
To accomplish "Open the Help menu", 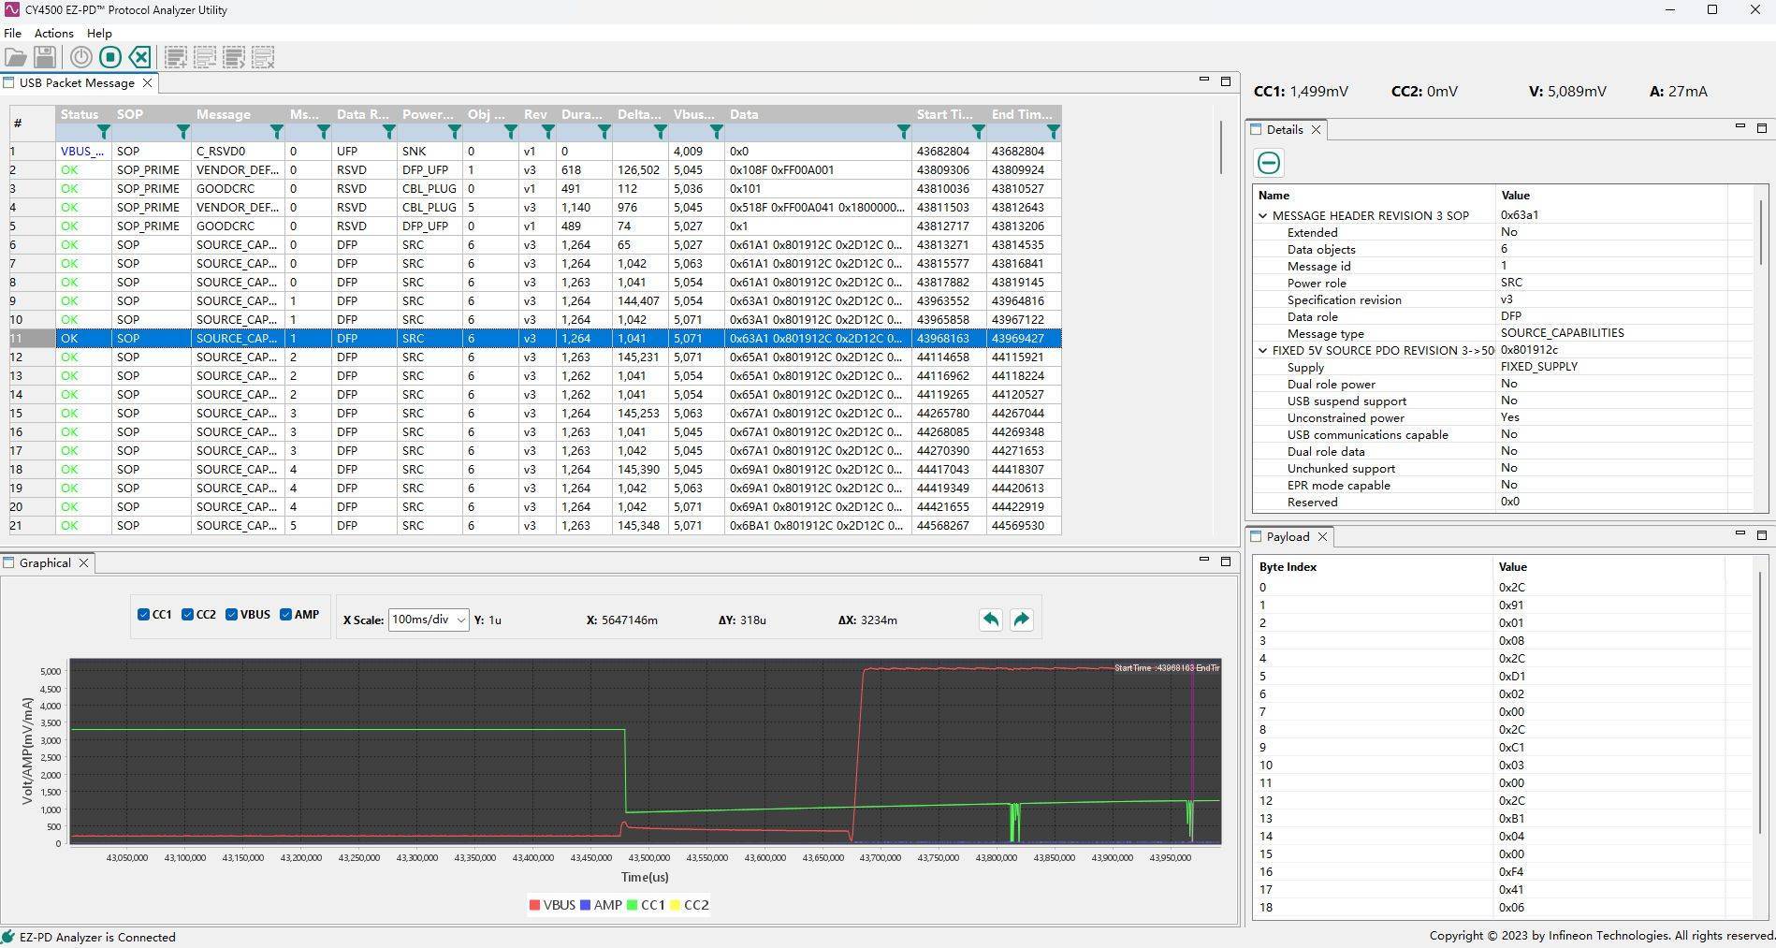I will 99,33.
